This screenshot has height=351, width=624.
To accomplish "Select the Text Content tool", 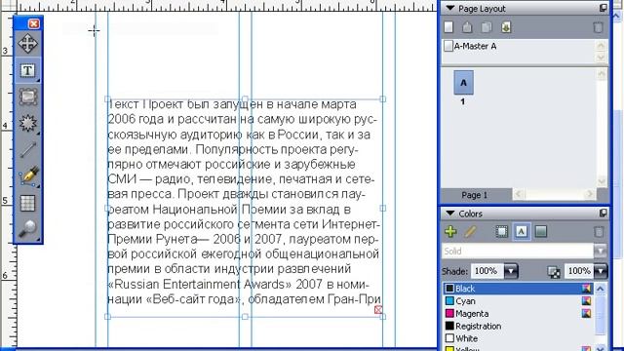I will coord(28,70).
